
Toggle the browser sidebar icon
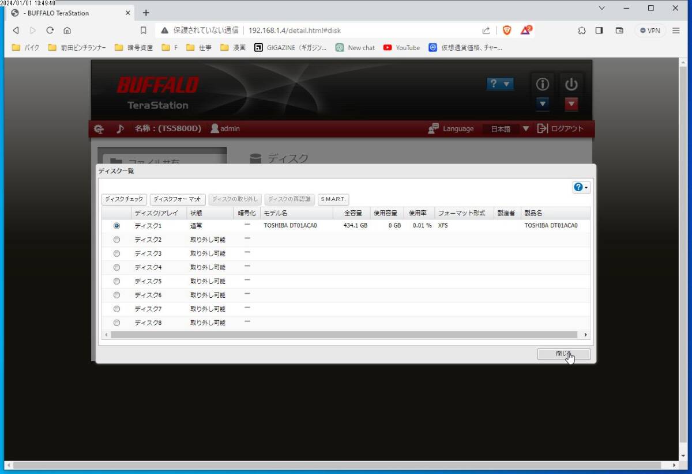click(x=599, y=31)
